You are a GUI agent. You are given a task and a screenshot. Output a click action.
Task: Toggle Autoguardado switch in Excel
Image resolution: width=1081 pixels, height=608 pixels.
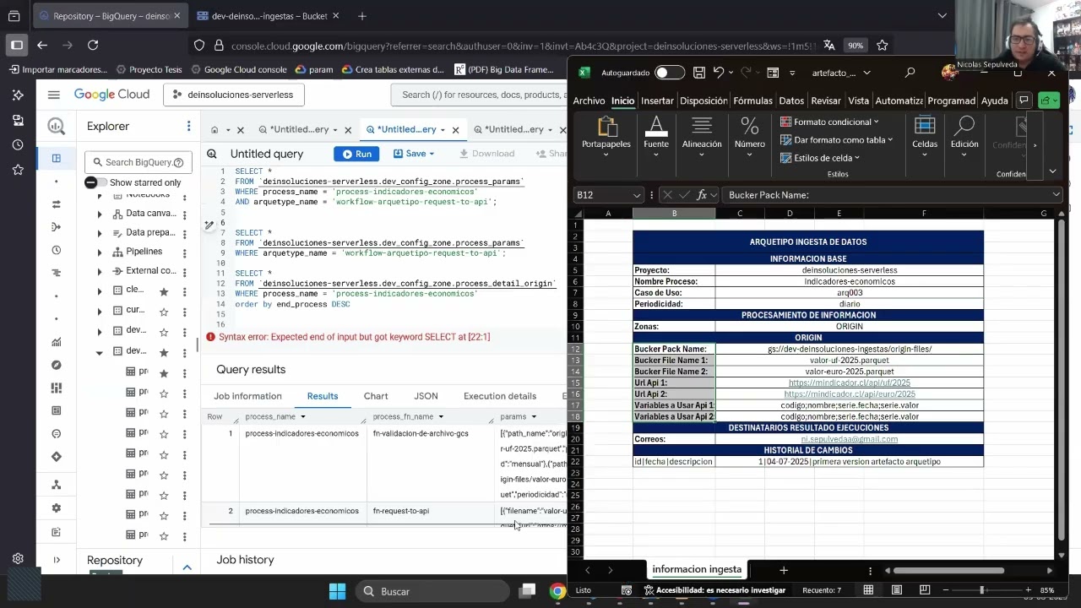[670, 73]
